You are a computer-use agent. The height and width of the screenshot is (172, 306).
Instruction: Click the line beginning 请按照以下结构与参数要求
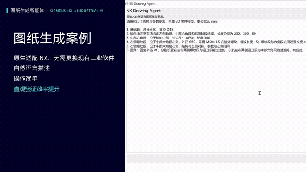(x=173, y=22)
